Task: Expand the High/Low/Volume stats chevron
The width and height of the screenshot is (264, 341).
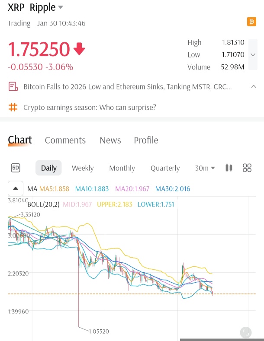Action: [253, 54]
